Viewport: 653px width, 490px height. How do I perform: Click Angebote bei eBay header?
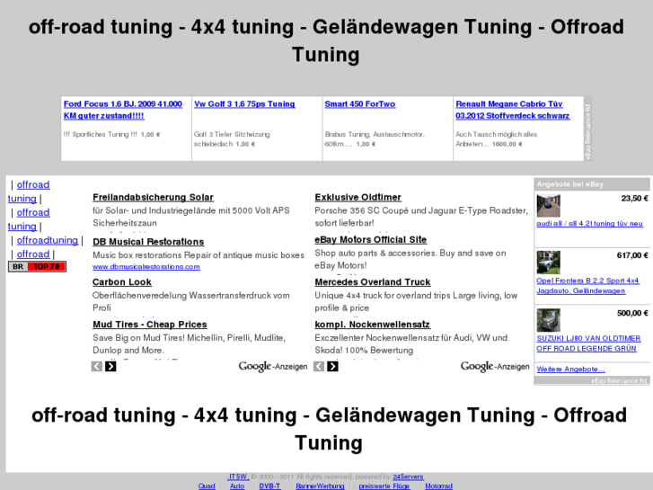(x=570, y=184)
